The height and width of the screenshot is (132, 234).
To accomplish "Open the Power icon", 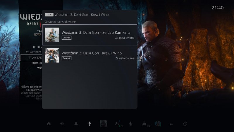I will pyautogui.click(x=185, y=123).
